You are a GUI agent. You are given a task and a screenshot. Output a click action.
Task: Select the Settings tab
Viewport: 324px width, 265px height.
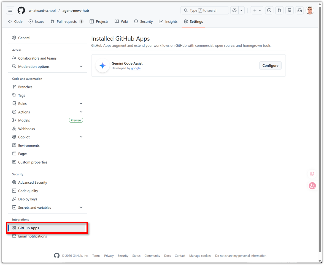[x=193, y=21]
